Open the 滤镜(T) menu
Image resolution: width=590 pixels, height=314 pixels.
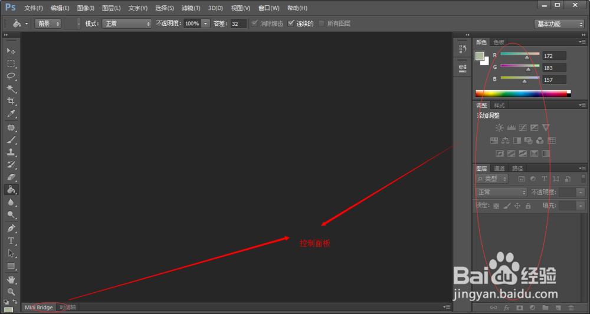pyautogui.click(x=191, y=8)
